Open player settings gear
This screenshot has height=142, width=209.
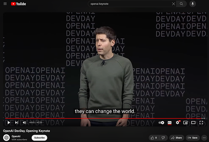click(178, 123)
